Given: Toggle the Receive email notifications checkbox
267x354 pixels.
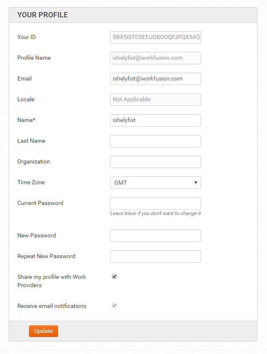Looking at the screenshot, I should [x=114, y=305].
